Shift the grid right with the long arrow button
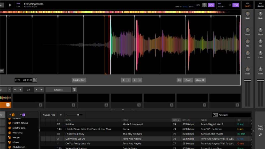Viewport: 265px width, 149px height. 140,80
